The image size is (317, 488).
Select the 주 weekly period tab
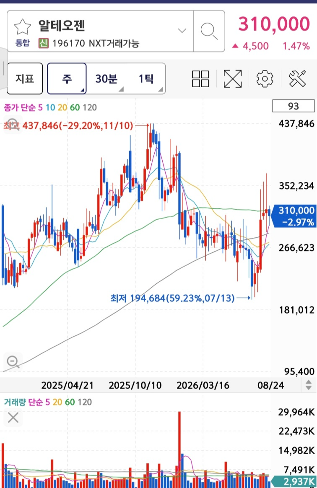point(67,78)
